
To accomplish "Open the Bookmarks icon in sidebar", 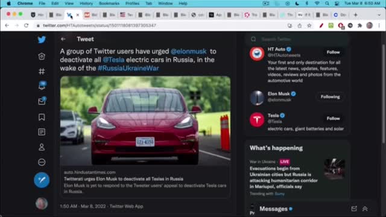I will [x=42, y=117].
